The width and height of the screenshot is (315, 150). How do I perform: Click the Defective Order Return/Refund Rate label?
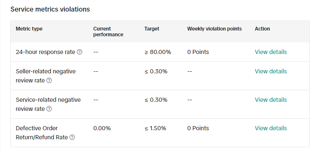tap(42, 133)
